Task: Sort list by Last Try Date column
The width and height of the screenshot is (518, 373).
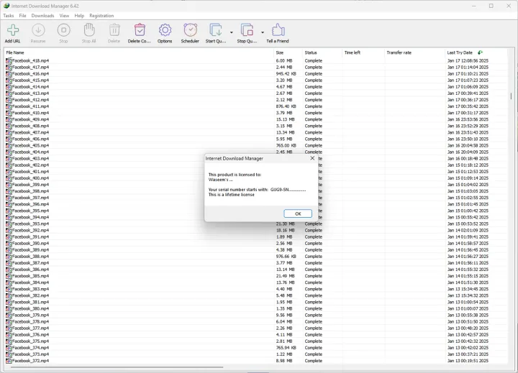Action: [x=460, y=52]
